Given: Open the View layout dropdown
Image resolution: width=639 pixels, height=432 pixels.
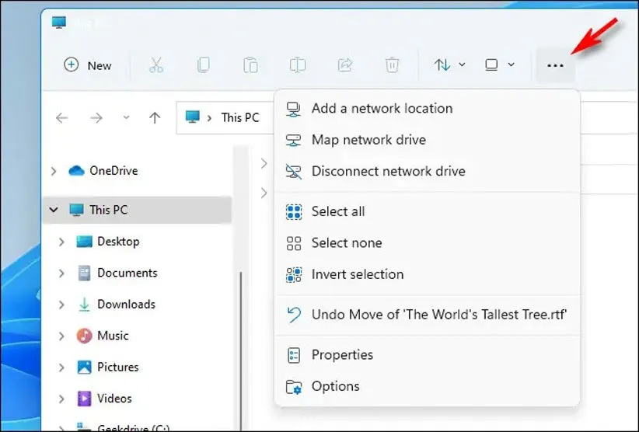Looking at the screenshot, I should click(x=499, y=65).
